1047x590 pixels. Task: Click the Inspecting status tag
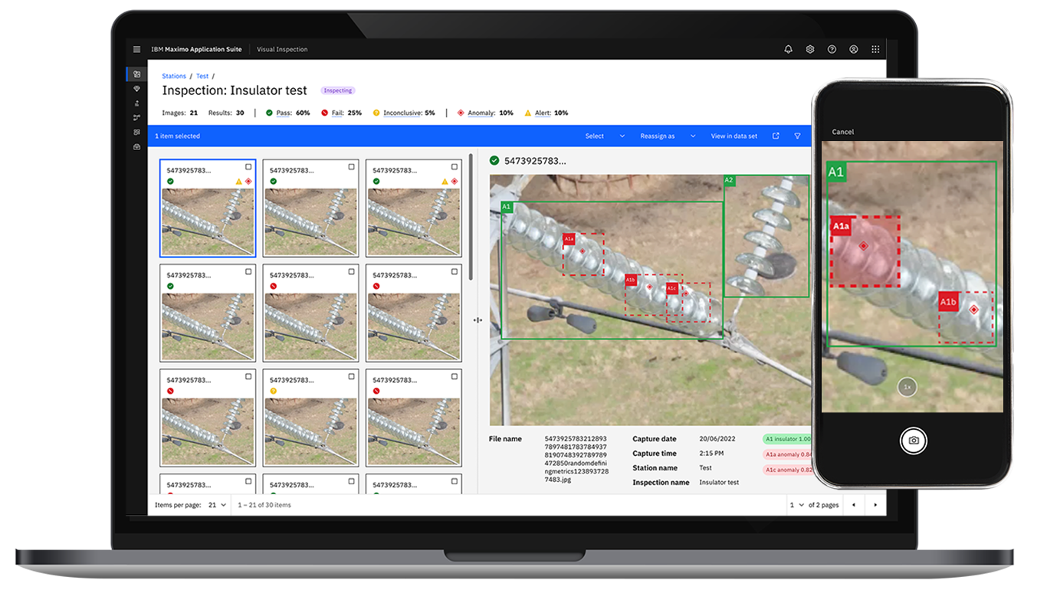click(337, 90)
